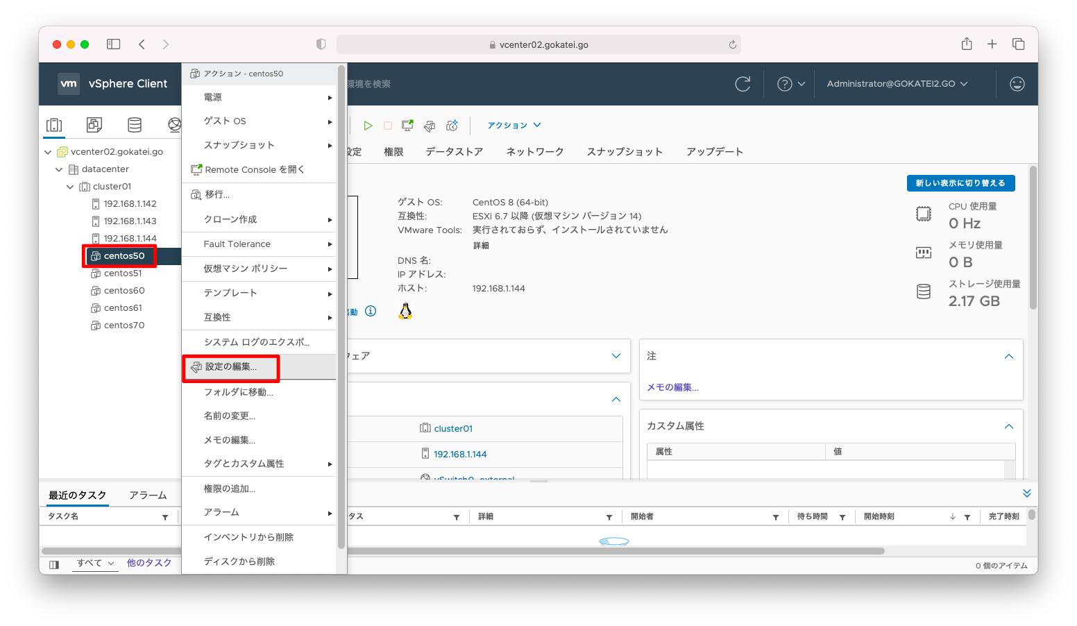Image resolution: width=1077 pixels, height=626 pixels.
Task: Select host 192.168.1.142 in tree
Action: click(x=130, y=204)
